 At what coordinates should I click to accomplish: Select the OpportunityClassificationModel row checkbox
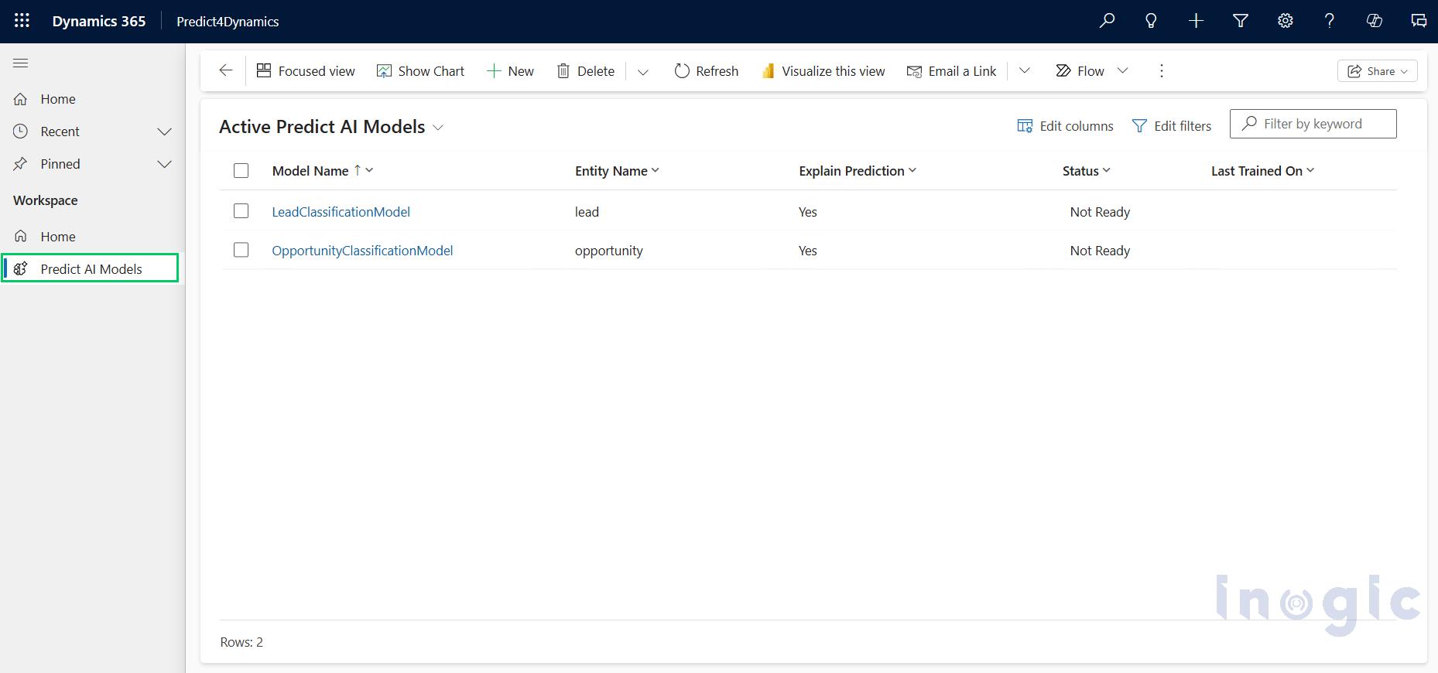click(241, 250)
